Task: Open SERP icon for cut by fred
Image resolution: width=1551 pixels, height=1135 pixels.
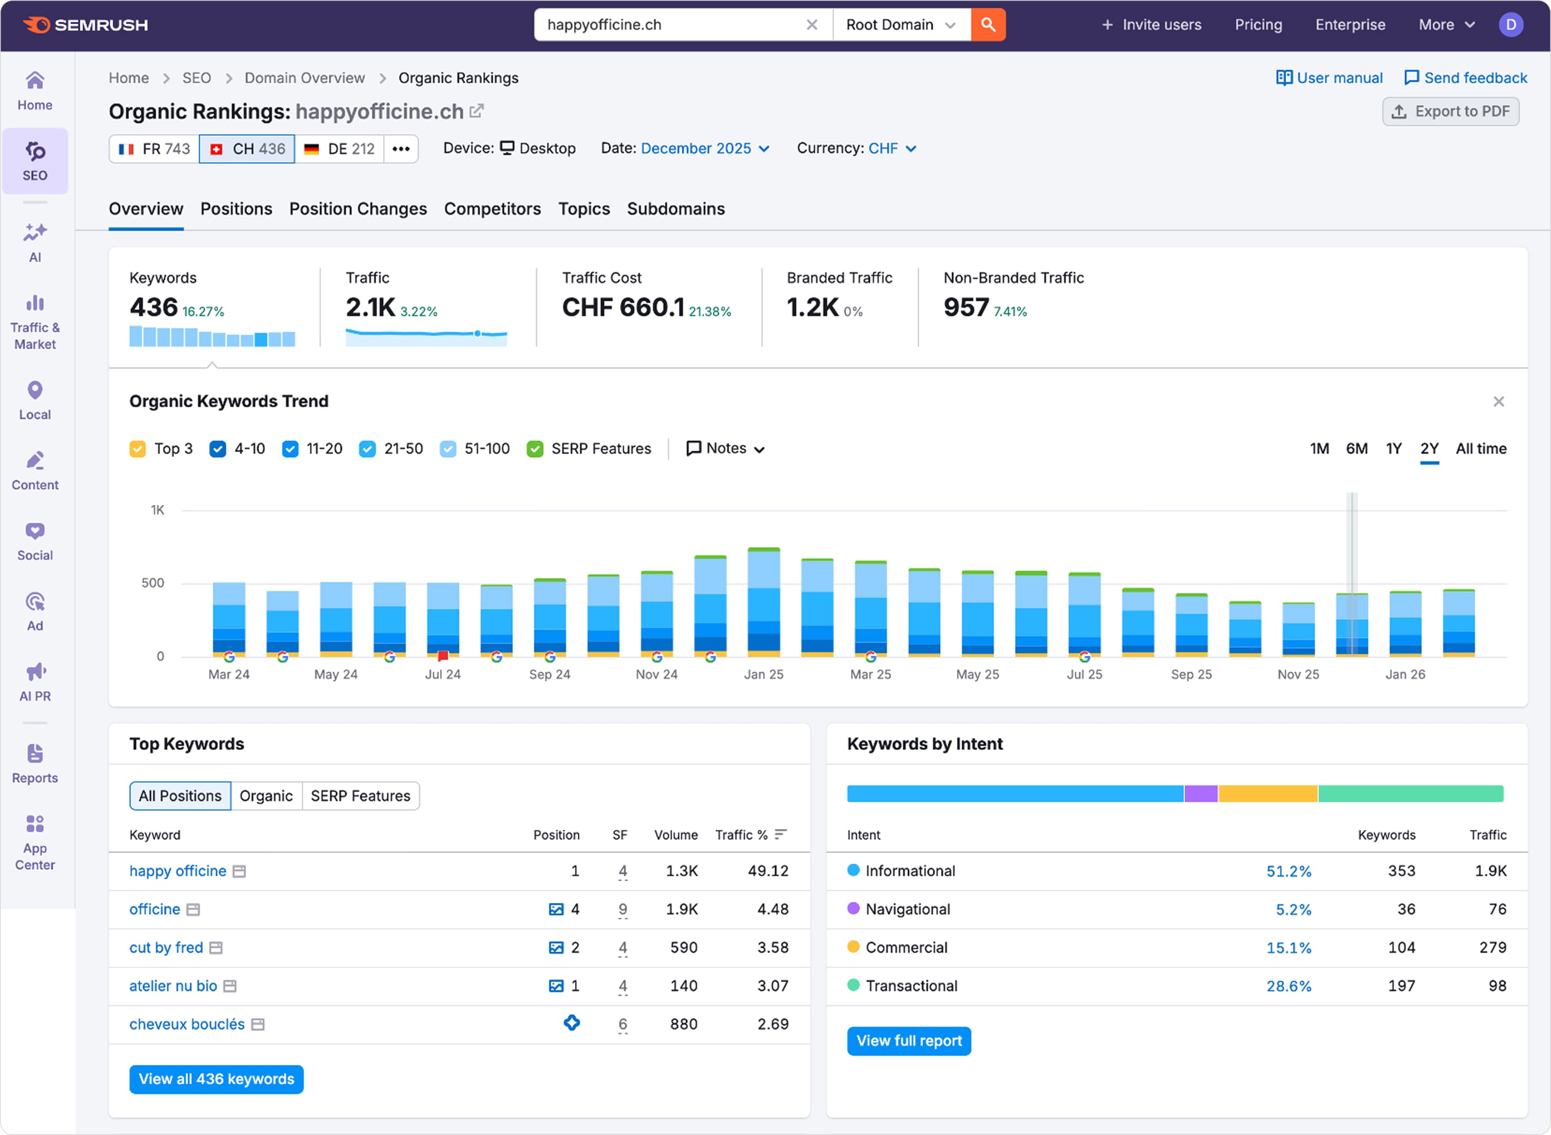Action: [216, 948]
